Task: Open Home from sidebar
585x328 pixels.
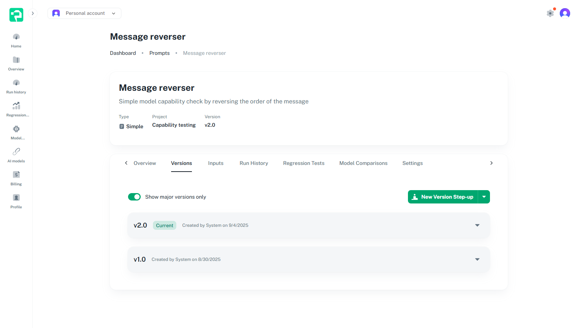Action: pyautogui.click(x=16, y=41)
